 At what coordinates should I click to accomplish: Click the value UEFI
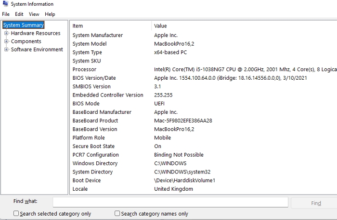[x=159, y=104]
